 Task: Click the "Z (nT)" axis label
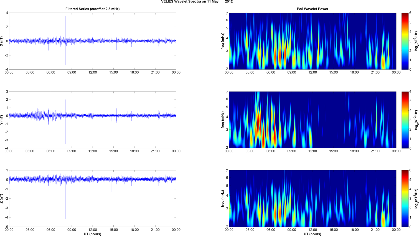coord(2,199)
